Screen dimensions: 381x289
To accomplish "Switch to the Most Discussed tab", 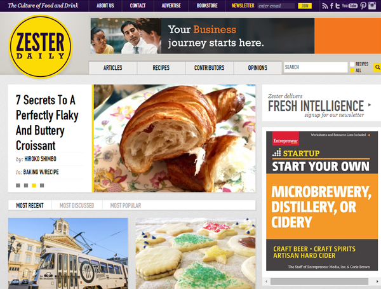I will 77,206.
